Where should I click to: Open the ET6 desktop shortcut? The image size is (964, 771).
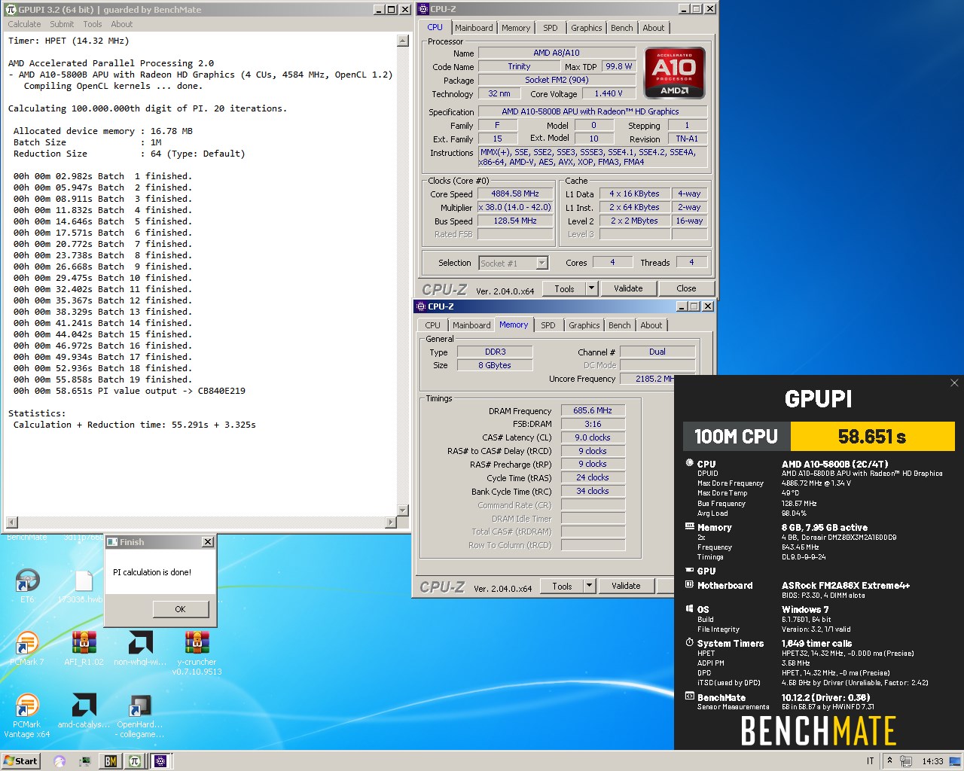(x=28, y=581)
